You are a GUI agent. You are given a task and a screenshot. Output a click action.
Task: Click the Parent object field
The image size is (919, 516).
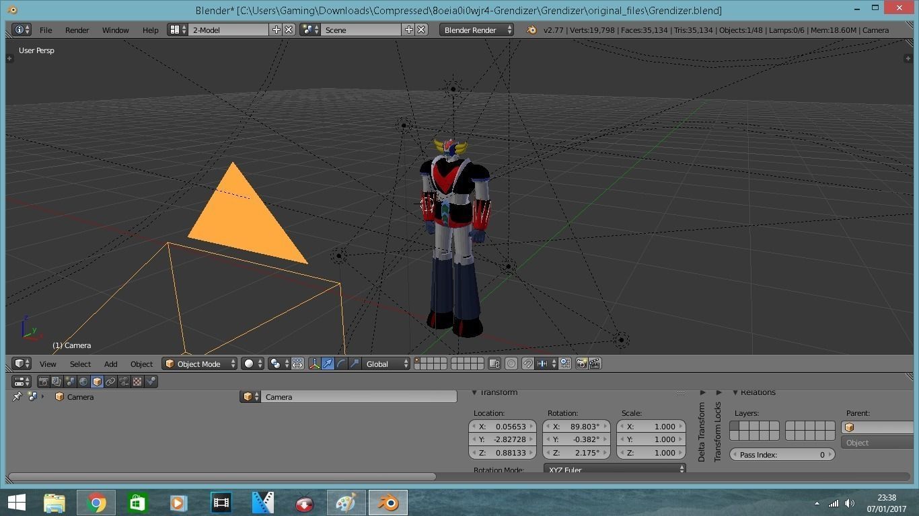878,427
